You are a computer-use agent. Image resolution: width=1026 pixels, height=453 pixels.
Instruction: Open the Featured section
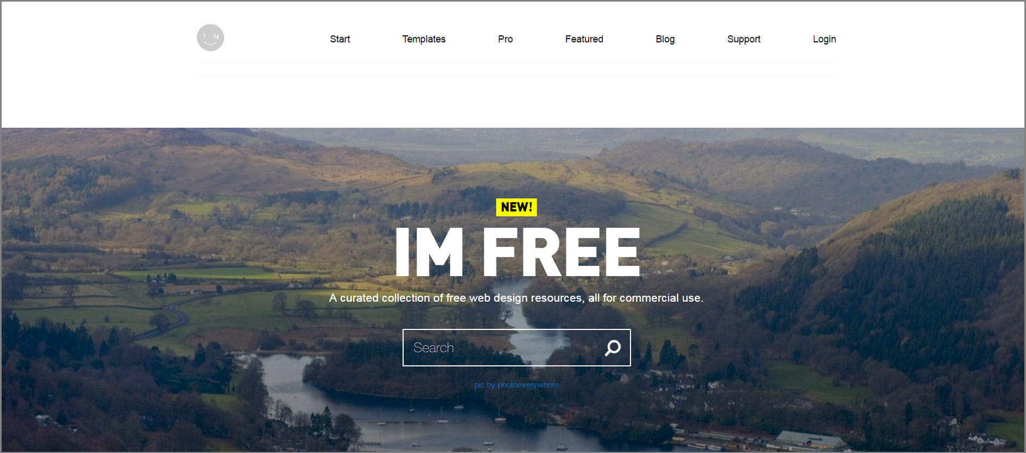584,39
